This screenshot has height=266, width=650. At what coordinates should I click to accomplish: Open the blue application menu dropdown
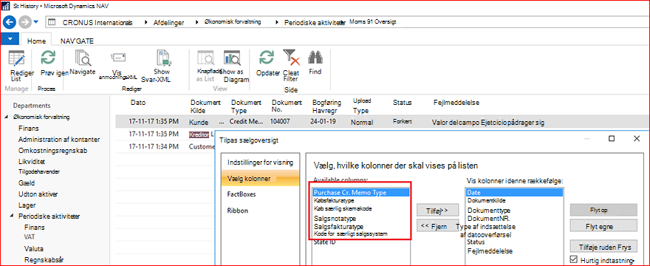click(x=10, y=38)
